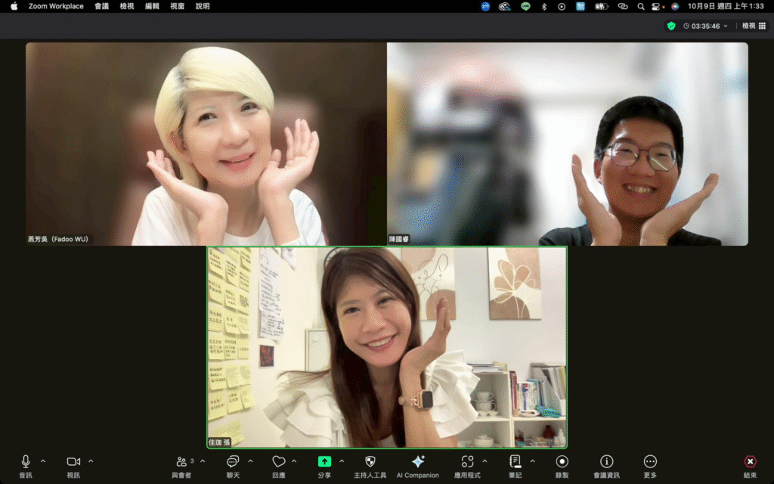Change layout with the 檢視 button
Image resolution: width=774 pixels, height=484 pixels.
(753, 26)
